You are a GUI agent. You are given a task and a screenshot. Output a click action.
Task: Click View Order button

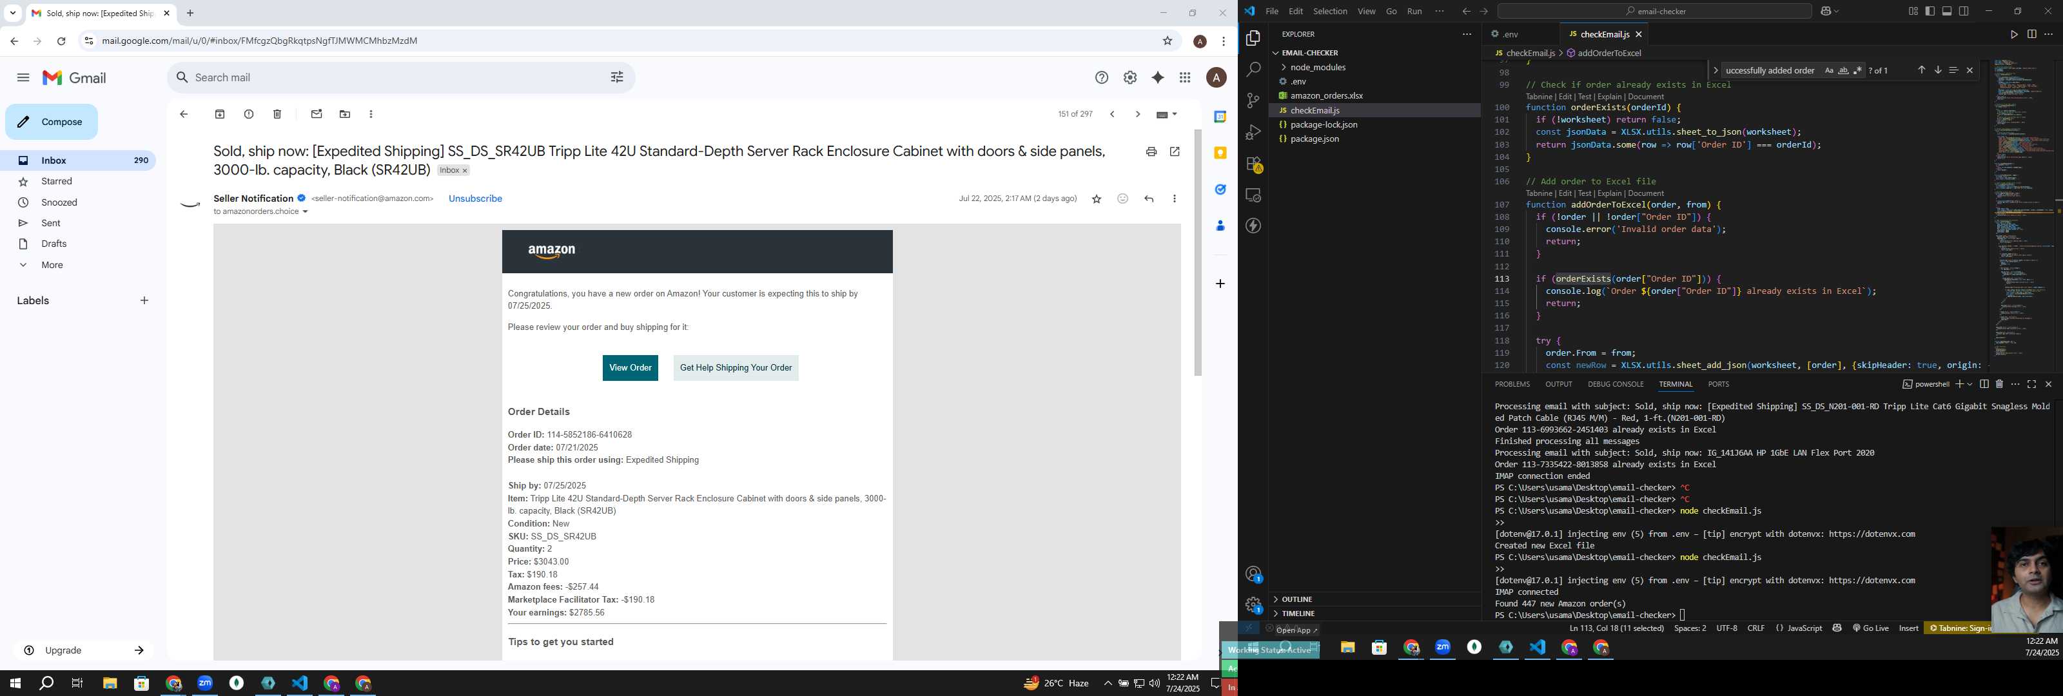click(631, 367)
